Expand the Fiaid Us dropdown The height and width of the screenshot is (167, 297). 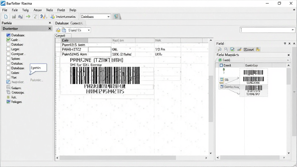pyautogui.click(x=89, y=30)
